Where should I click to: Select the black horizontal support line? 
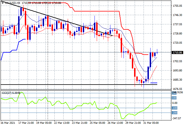[x=79, y=85]
